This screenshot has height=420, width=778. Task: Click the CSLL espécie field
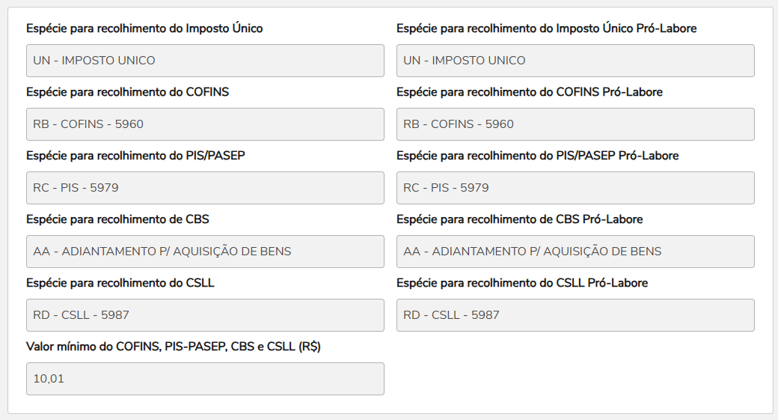click(x=205, y=315)
